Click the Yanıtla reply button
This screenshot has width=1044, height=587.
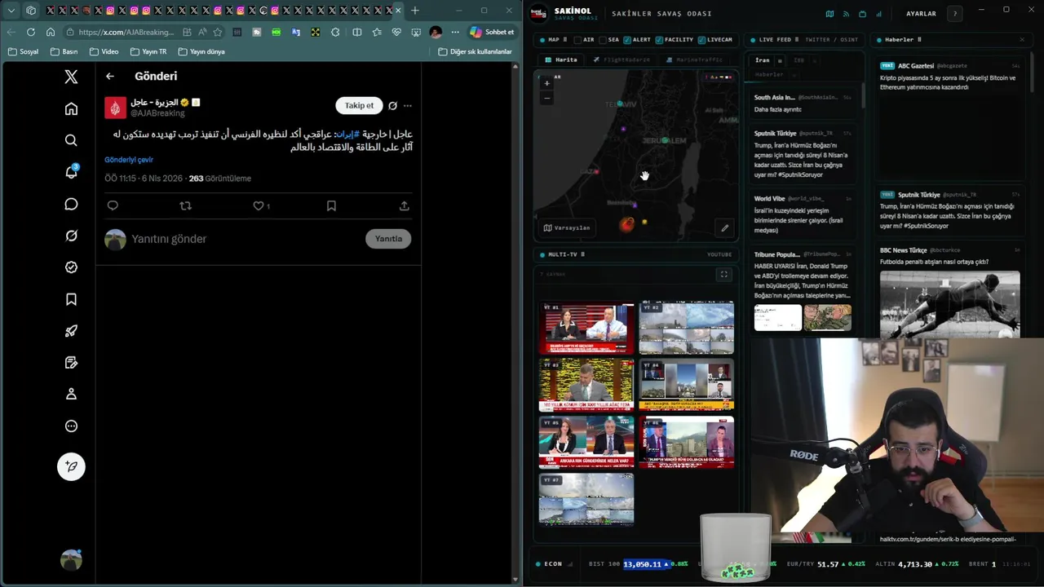(388, 239)
